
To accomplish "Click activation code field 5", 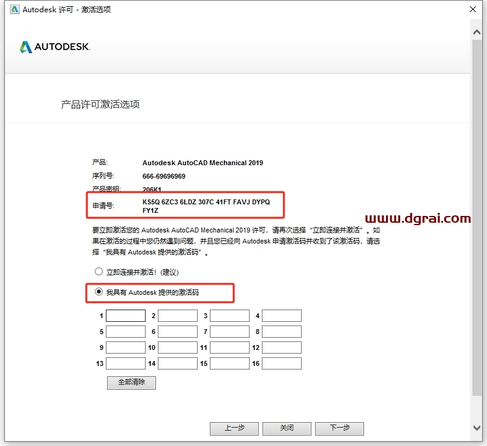I will (x=126, y=332).
